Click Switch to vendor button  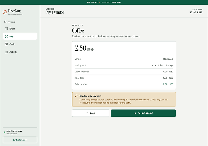pyautogui.click(x=20, y=140)
